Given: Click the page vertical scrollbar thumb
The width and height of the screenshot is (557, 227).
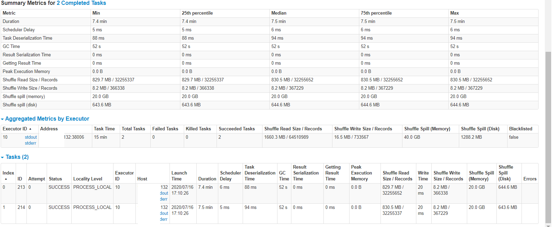Looking at the screenshot, I should (548, 137).
